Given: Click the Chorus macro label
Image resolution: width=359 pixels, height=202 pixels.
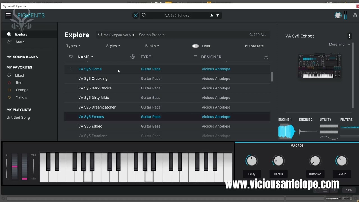Looking at the screenshot, I should pyautogui.click(x=279, y=174).
